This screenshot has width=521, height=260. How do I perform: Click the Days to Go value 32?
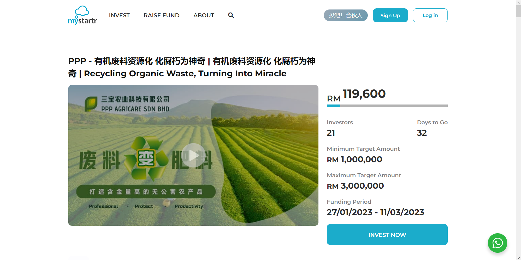(422, 133)
